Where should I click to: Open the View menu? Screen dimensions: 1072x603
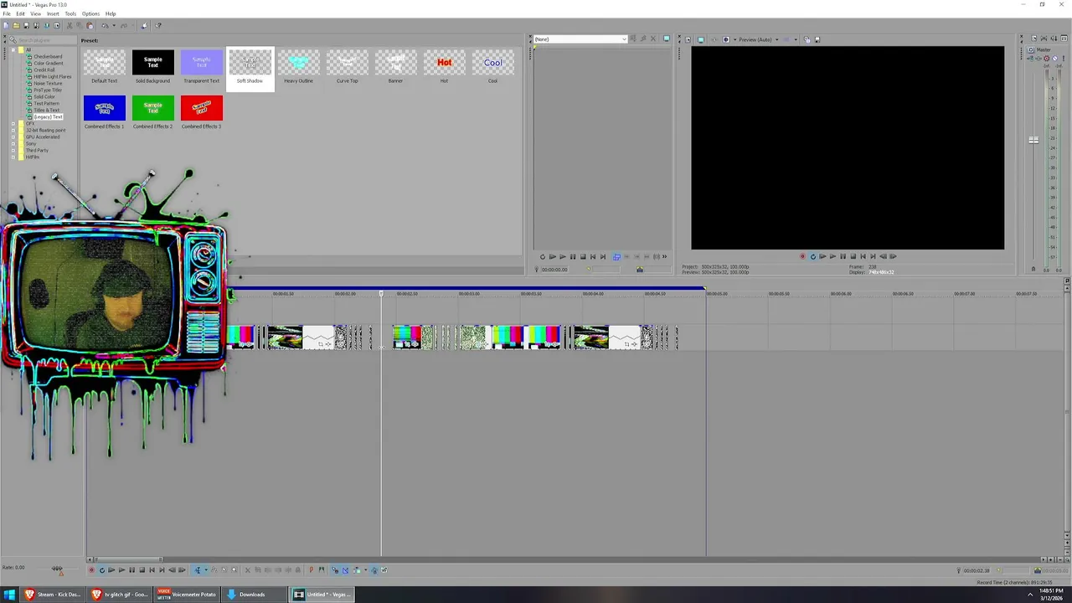pos(36,13)
